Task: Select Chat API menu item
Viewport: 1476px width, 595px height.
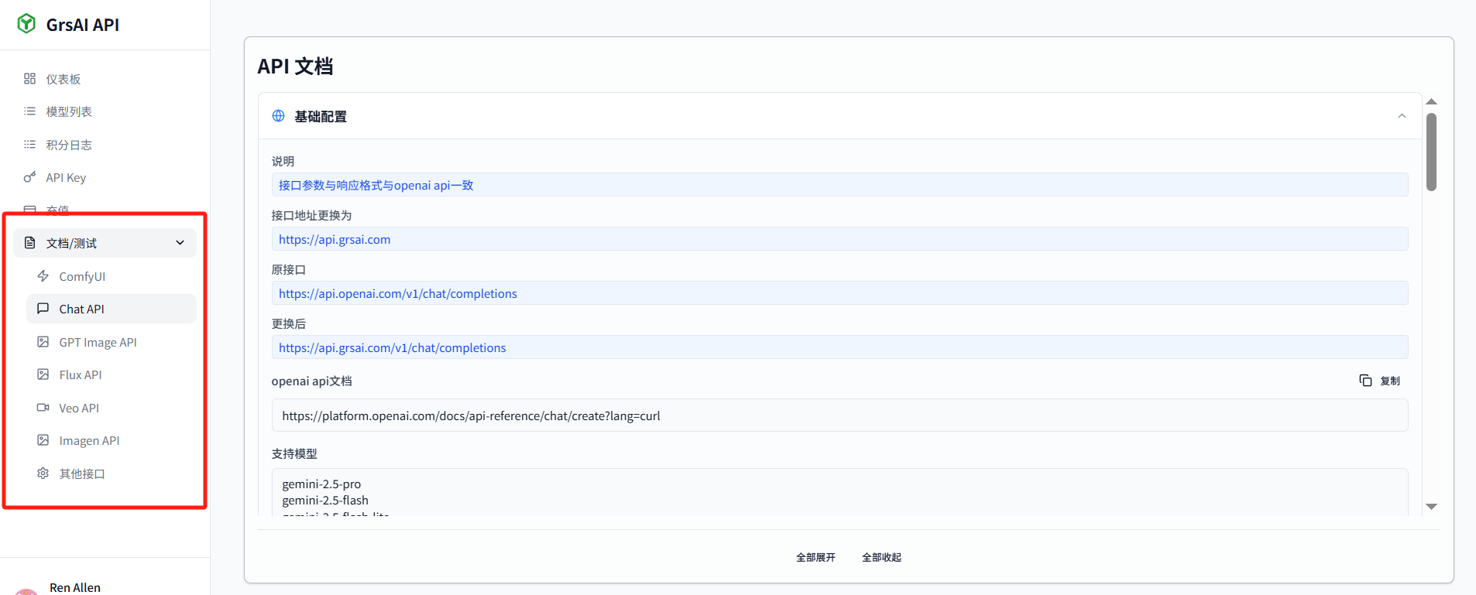Action: click(112, 309)
